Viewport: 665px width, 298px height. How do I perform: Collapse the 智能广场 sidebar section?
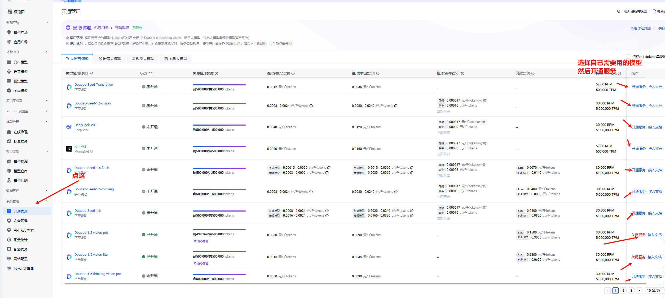[47, 22]
